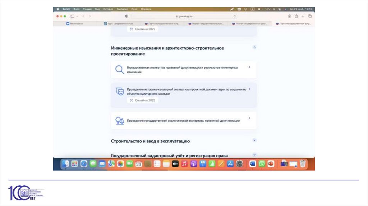Screen dimensions: 368x206
Task: Open WhatsApp from the Dock
Action: 262,164
